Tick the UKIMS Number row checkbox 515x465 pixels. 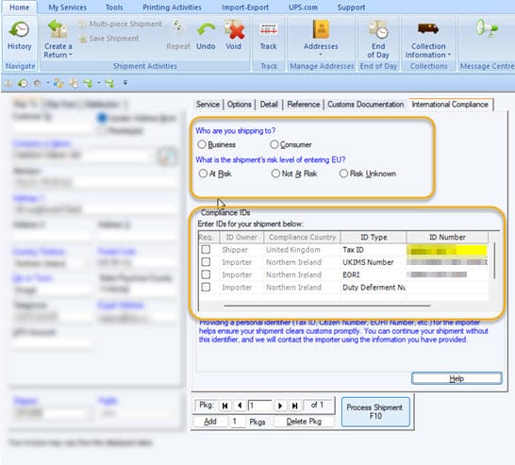click(x=206, y=262)
